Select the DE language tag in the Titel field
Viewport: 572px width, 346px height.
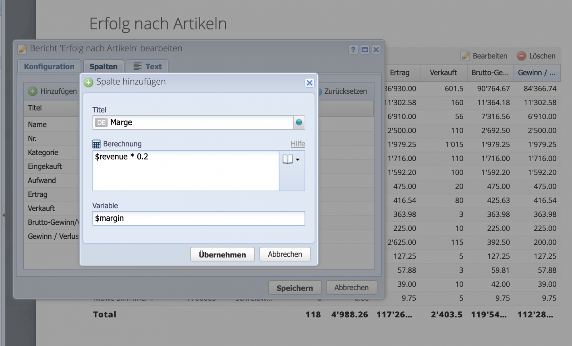point(100,122)
